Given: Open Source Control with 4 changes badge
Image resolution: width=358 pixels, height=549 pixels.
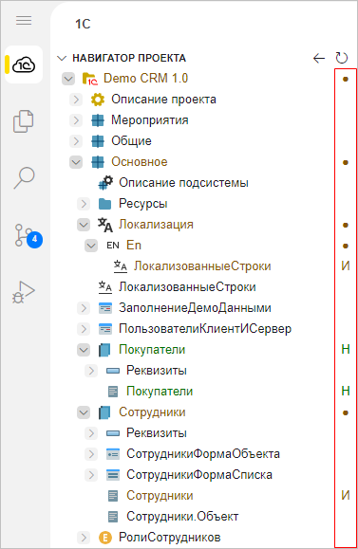Looking at the screenshot, I should (x=28, y=236).
